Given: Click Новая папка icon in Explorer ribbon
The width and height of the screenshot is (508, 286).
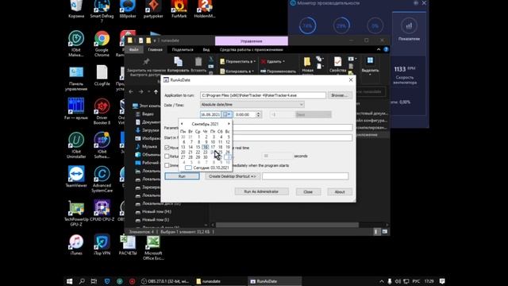Looking at the screenshot, I should (307, 64).
